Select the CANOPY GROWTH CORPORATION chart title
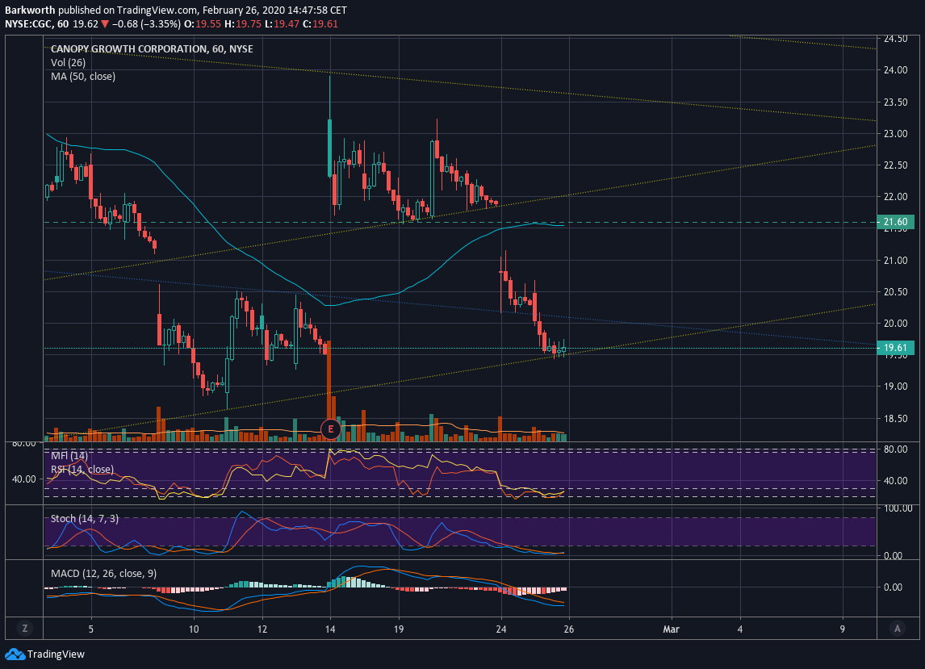The width and height of the screenshot is (925, 669). click(x=152, y=49)
